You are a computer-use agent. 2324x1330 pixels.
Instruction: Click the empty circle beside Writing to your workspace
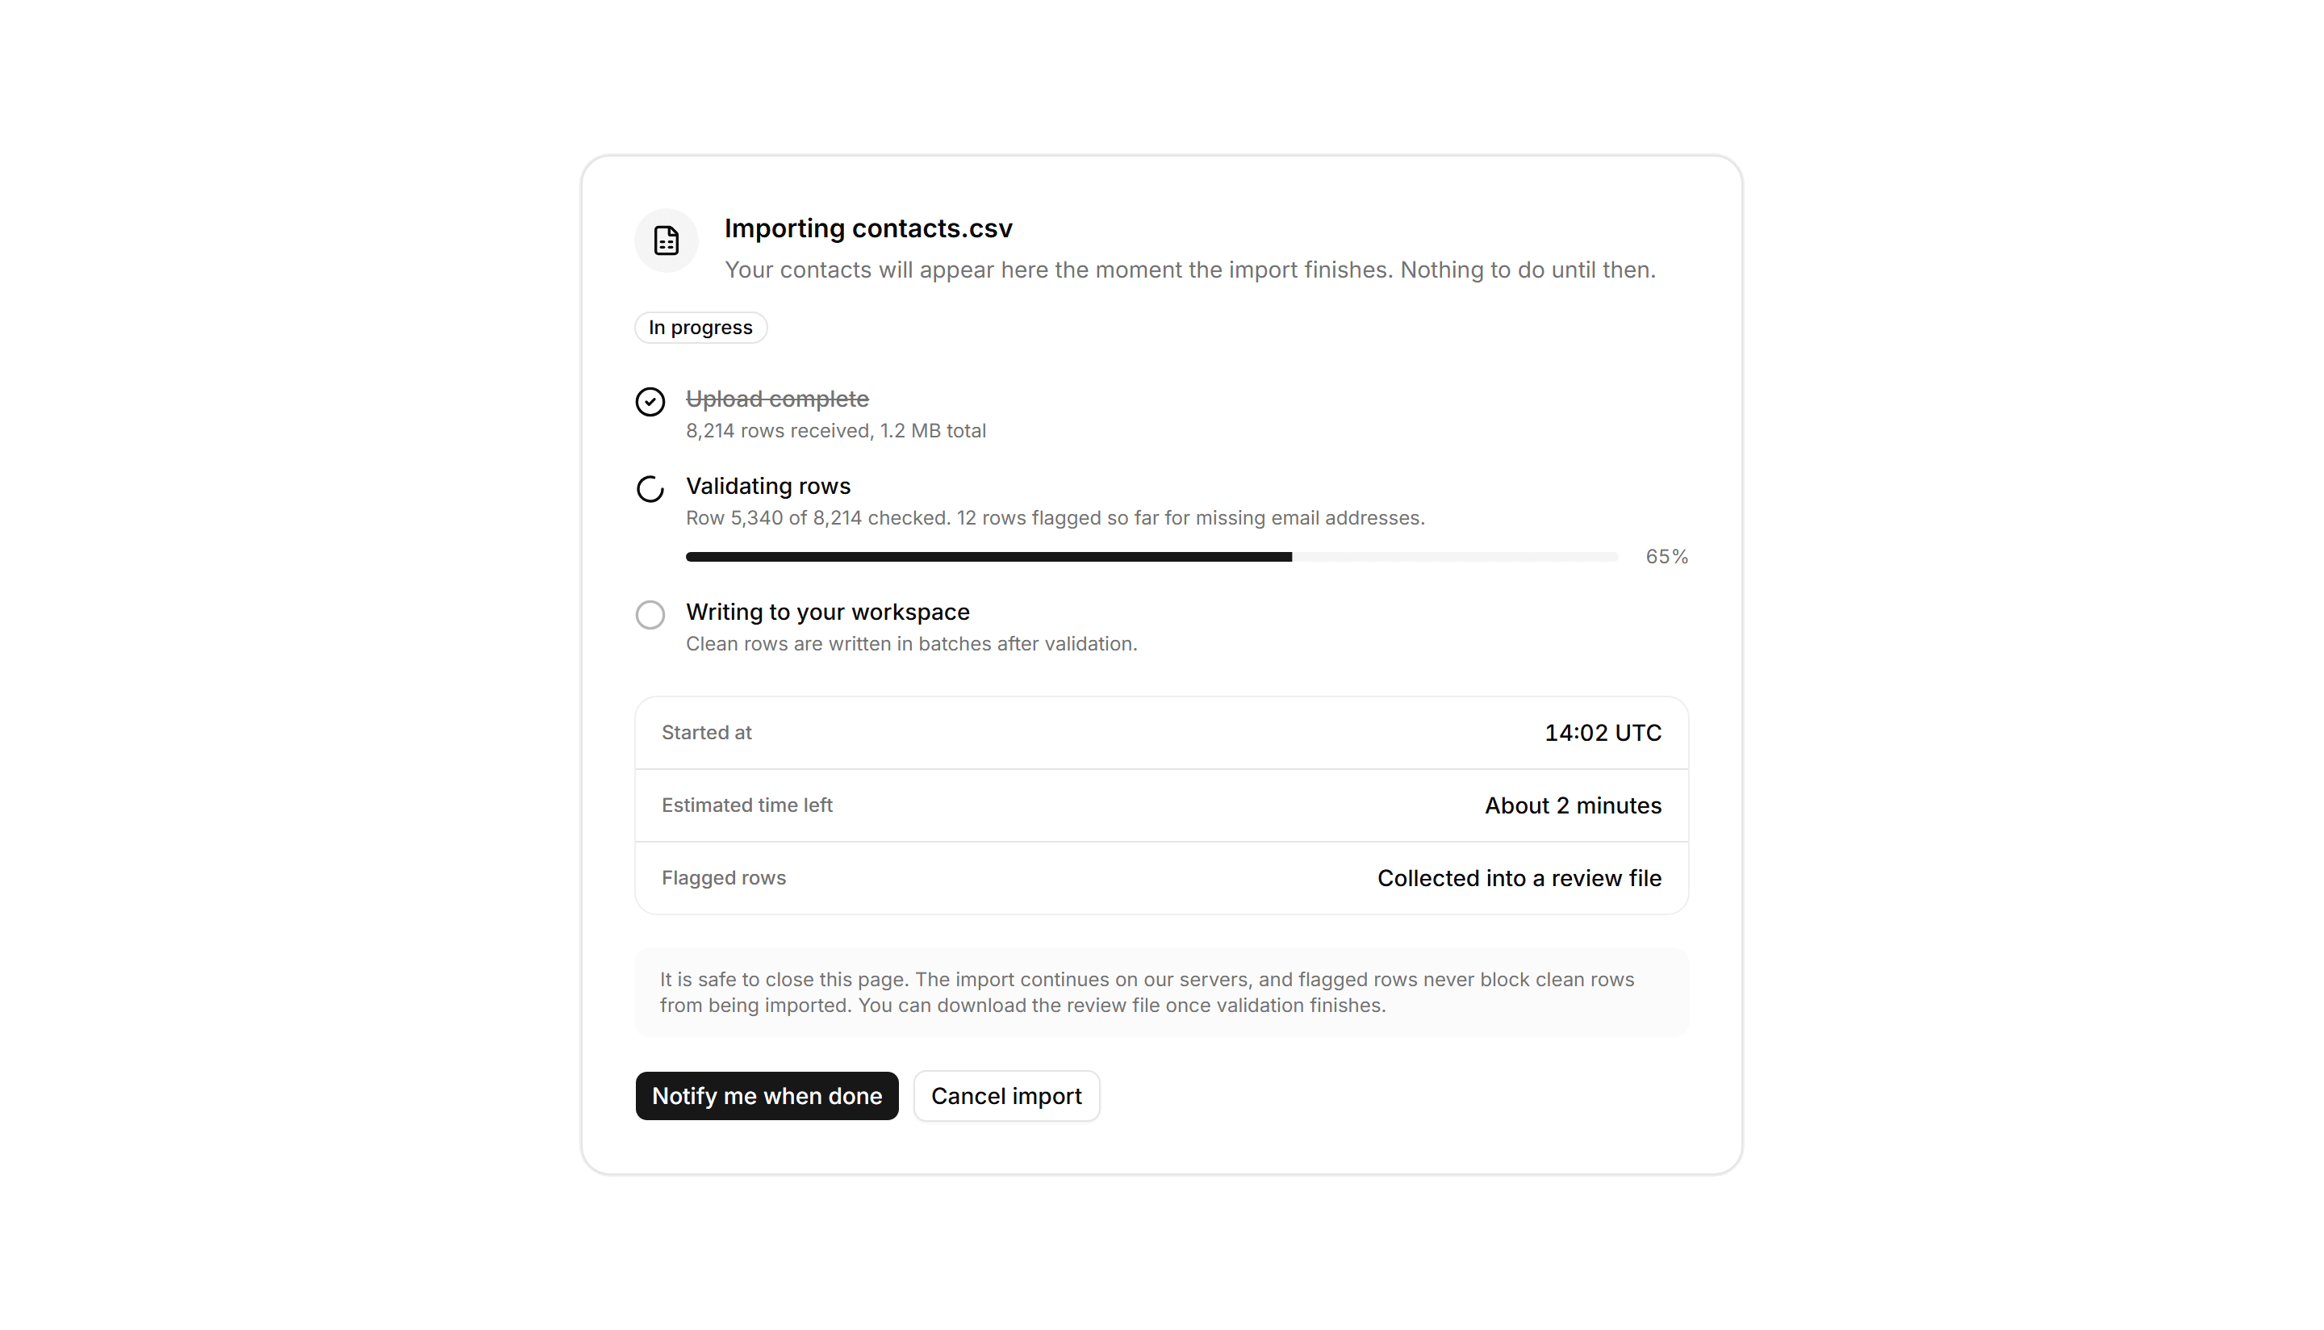[x=650, y=615]
